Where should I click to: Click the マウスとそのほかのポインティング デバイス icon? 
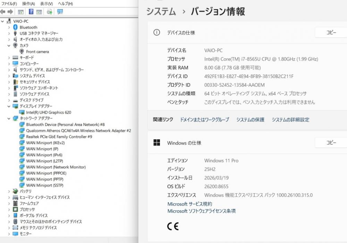pyautogui.click(x=15, y=221)
